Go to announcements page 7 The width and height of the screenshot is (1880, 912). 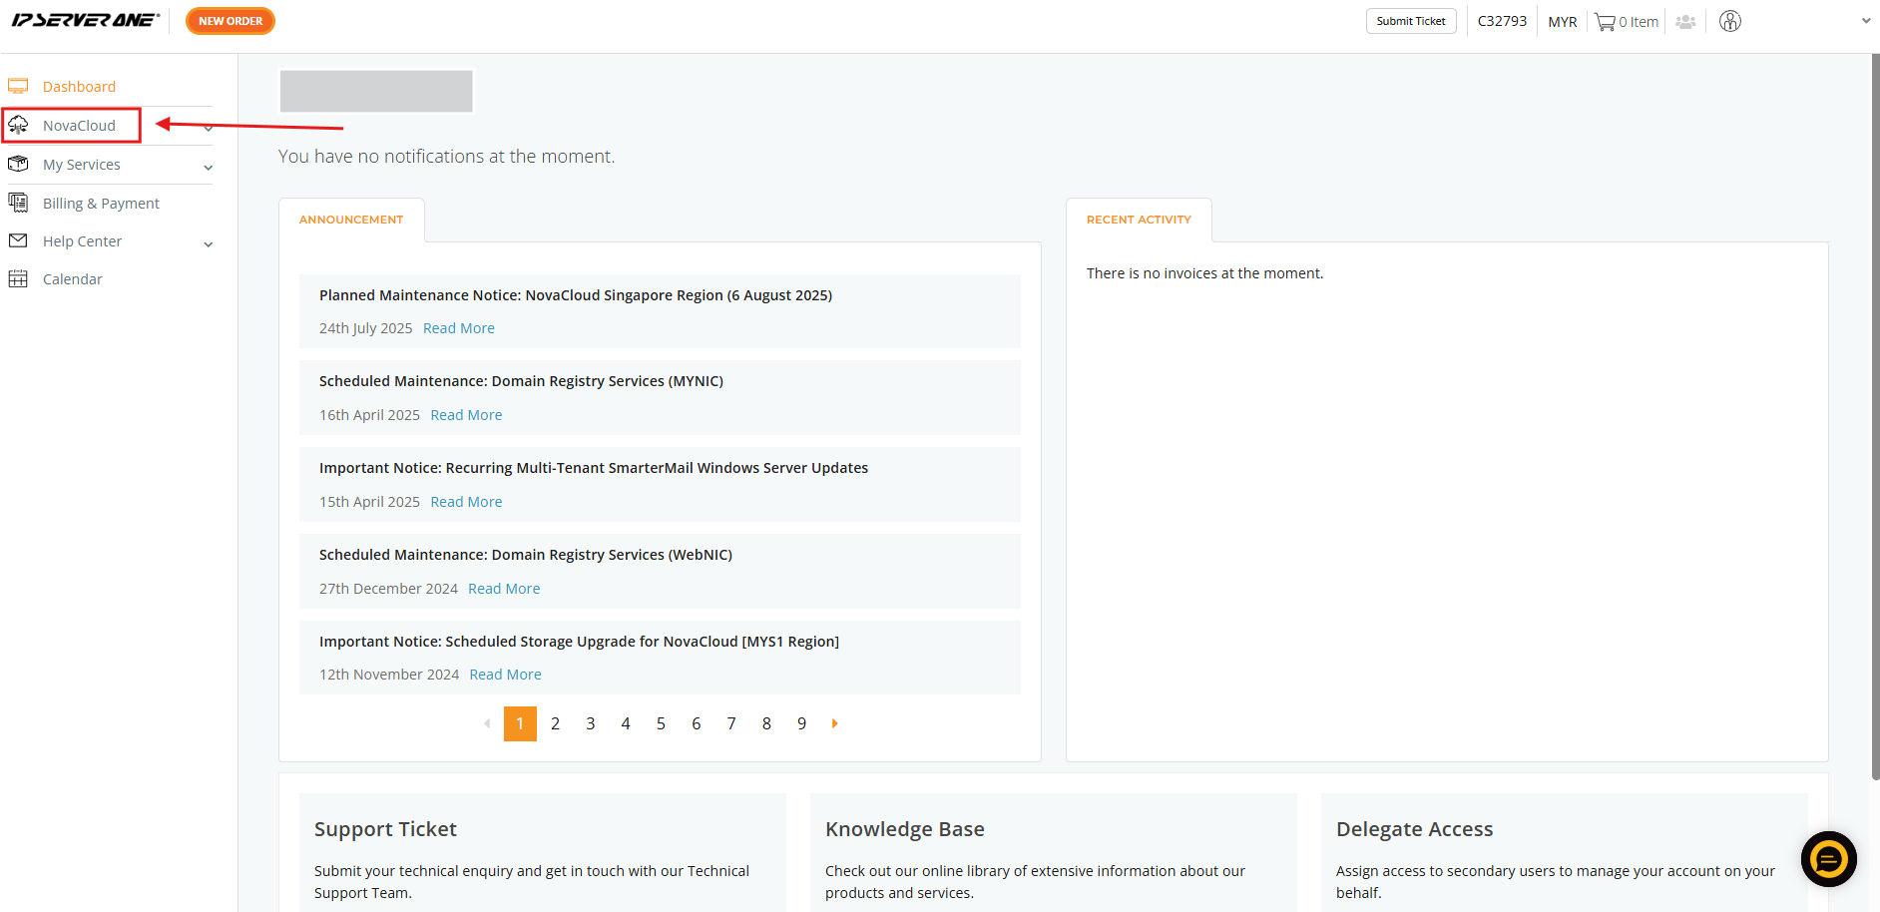point(731,723)
